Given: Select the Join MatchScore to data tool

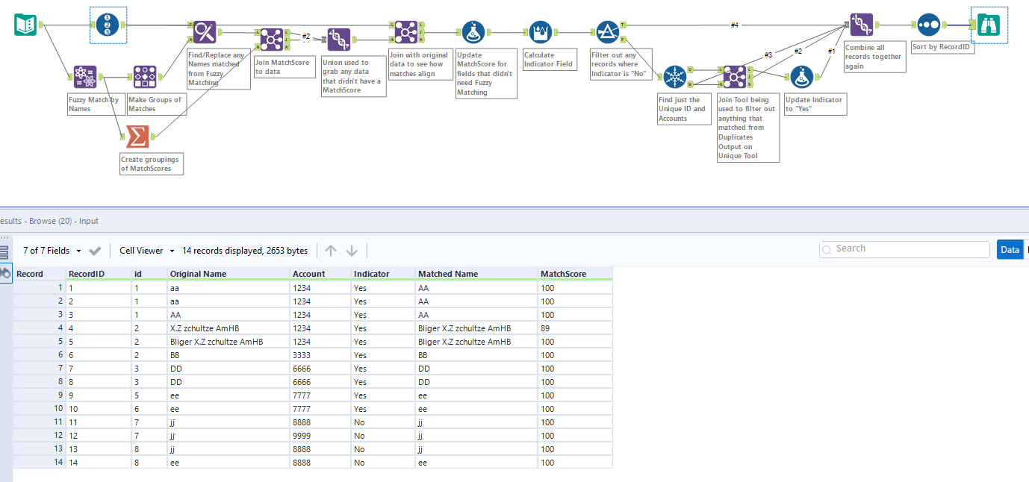Looking at the screenshot, I should [270, 39].
